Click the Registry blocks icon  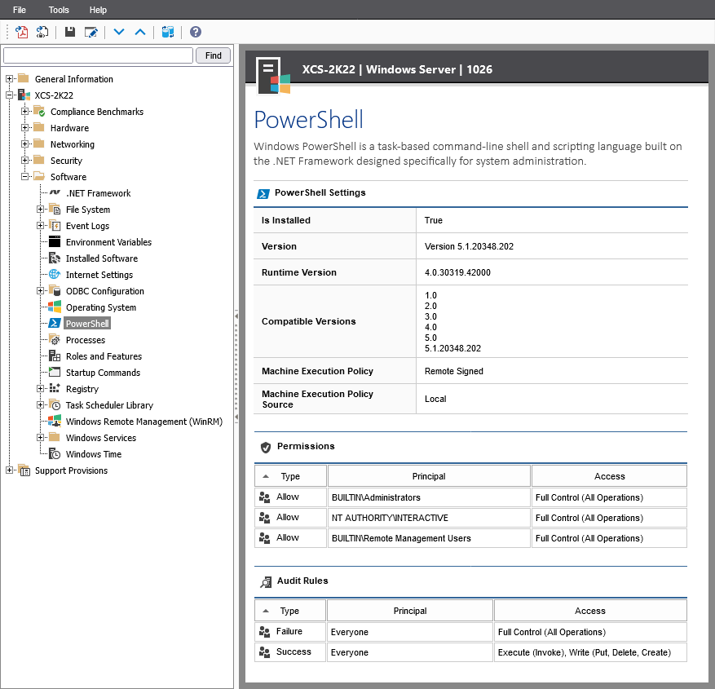tap(55, 388)
